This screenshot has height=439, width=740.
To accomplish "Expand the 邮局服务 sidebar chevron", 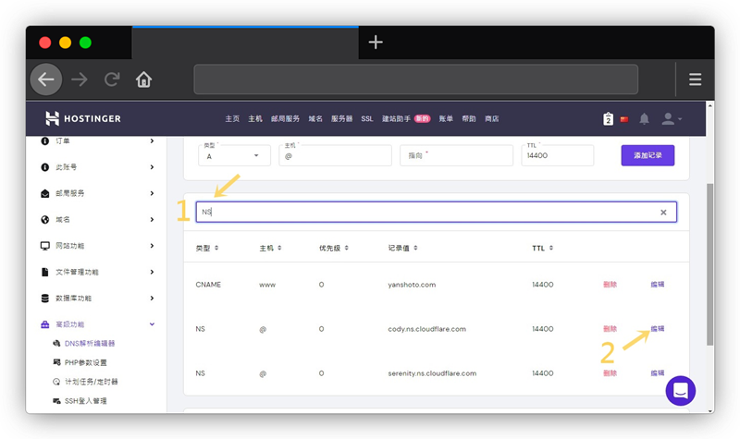I will pyautogui.click(x=152, y=193).
